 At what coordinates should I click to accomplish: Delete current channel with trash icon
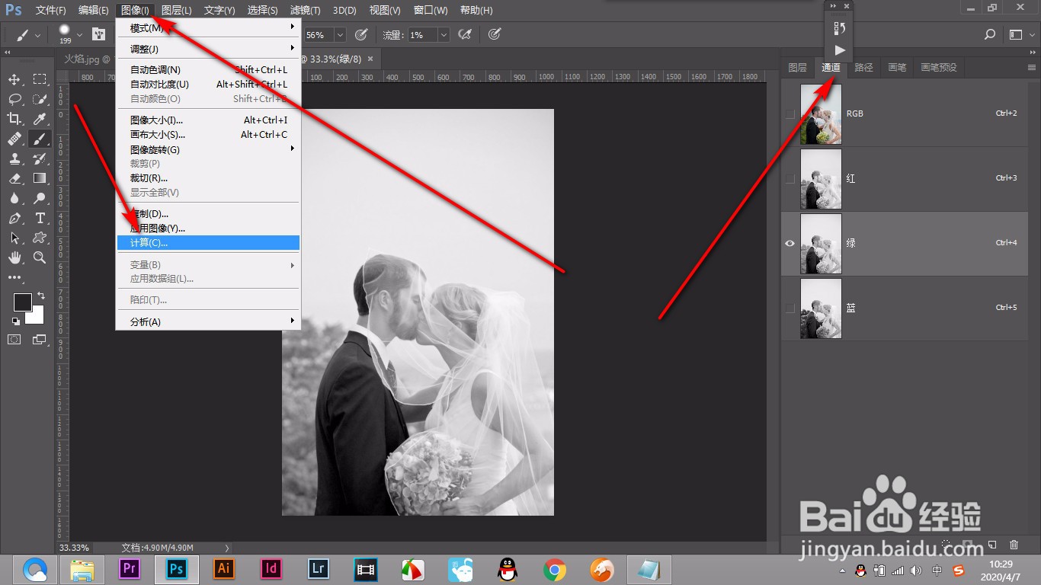tap(1014, 545)
